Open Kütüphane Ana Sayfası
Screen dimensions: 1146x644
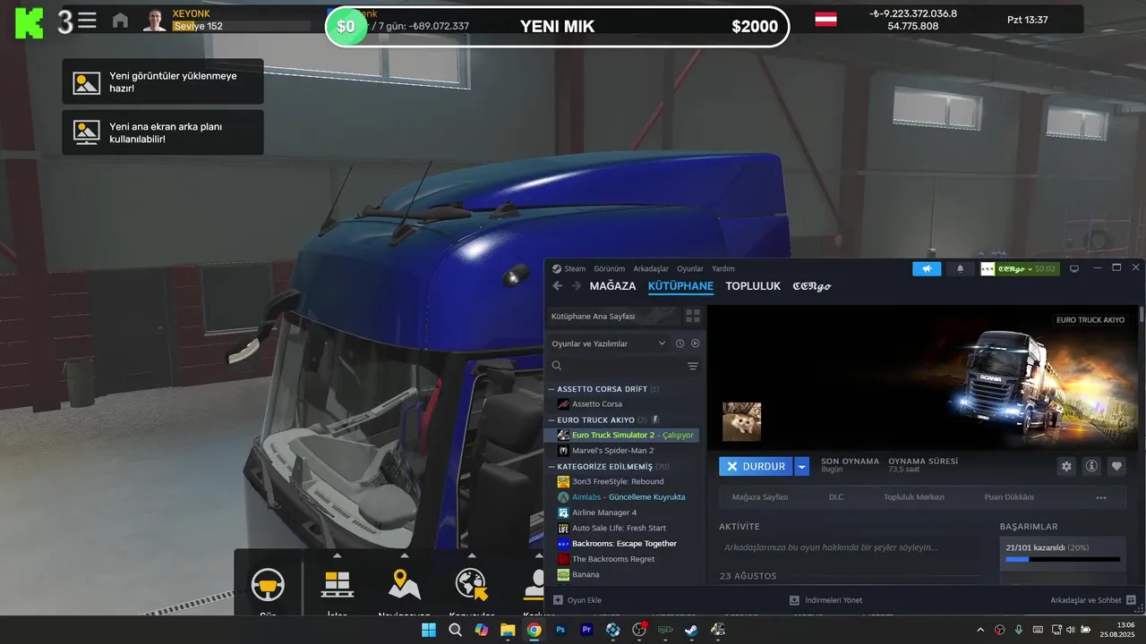612,316
